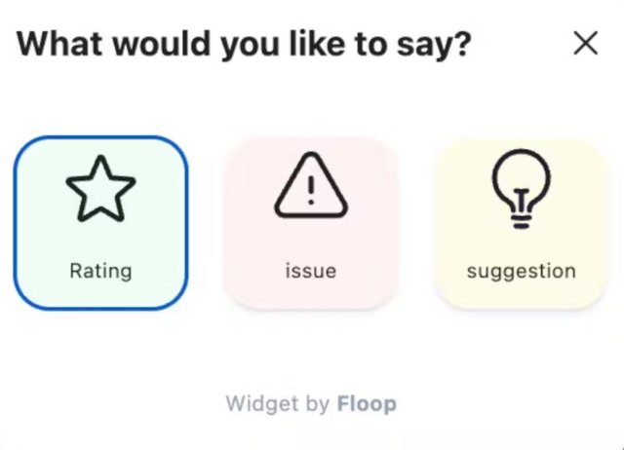Click the "suggestion" text label
Image resolution: width=624 pixels, height=450 pixels.
[x=522, y=272]
